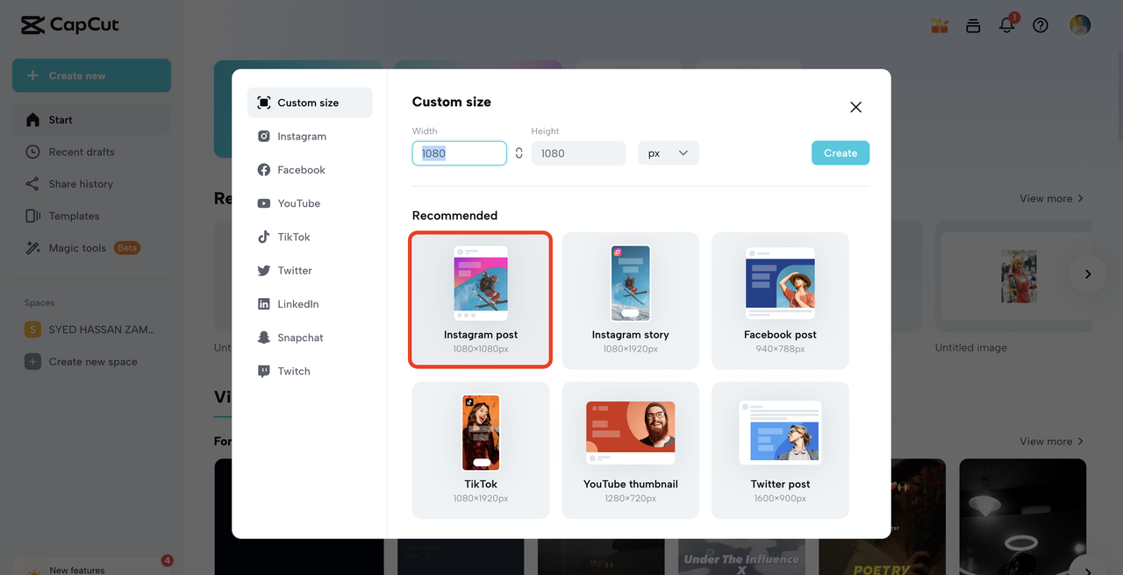Open Templates in the sidebar
Image resolution: width=1123 pixels, height=575 pixels.
click(x=91, y=216)
